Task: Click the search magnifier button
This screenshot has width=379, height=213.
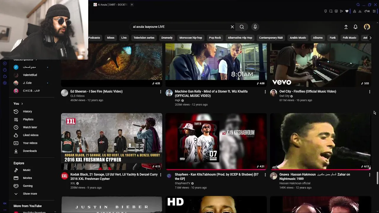Action: 242,27
